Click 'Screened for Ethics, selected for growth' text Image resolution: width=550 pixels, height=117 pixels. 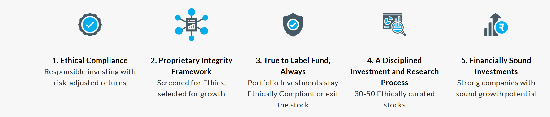(x=191, y=88)
